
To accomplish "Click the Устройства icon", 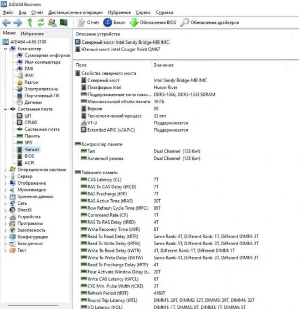I will (12, 216).
